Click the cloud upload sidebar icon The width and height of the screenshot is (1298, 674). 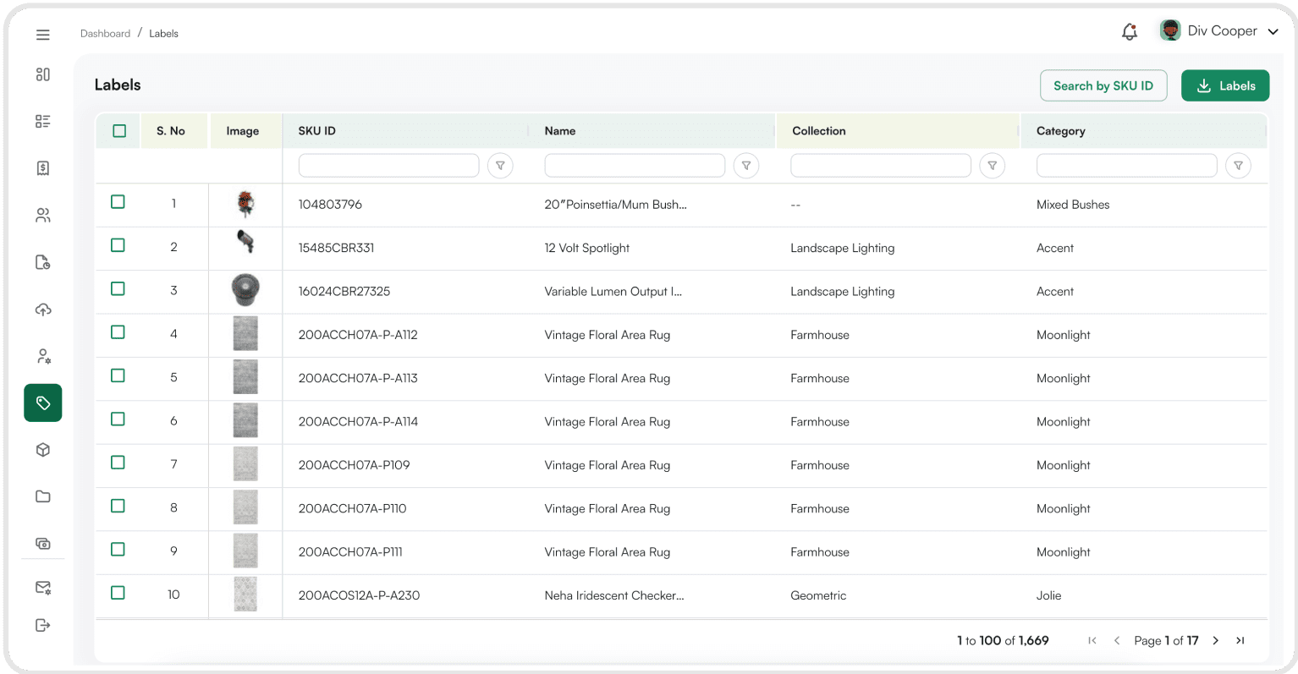point(43,310)
